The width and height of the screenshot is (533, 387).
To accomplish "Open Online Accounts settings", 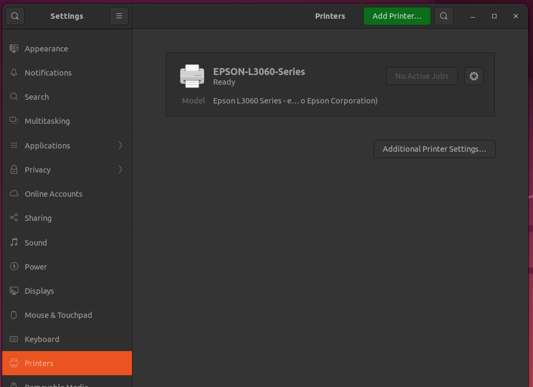I will 67,194.
